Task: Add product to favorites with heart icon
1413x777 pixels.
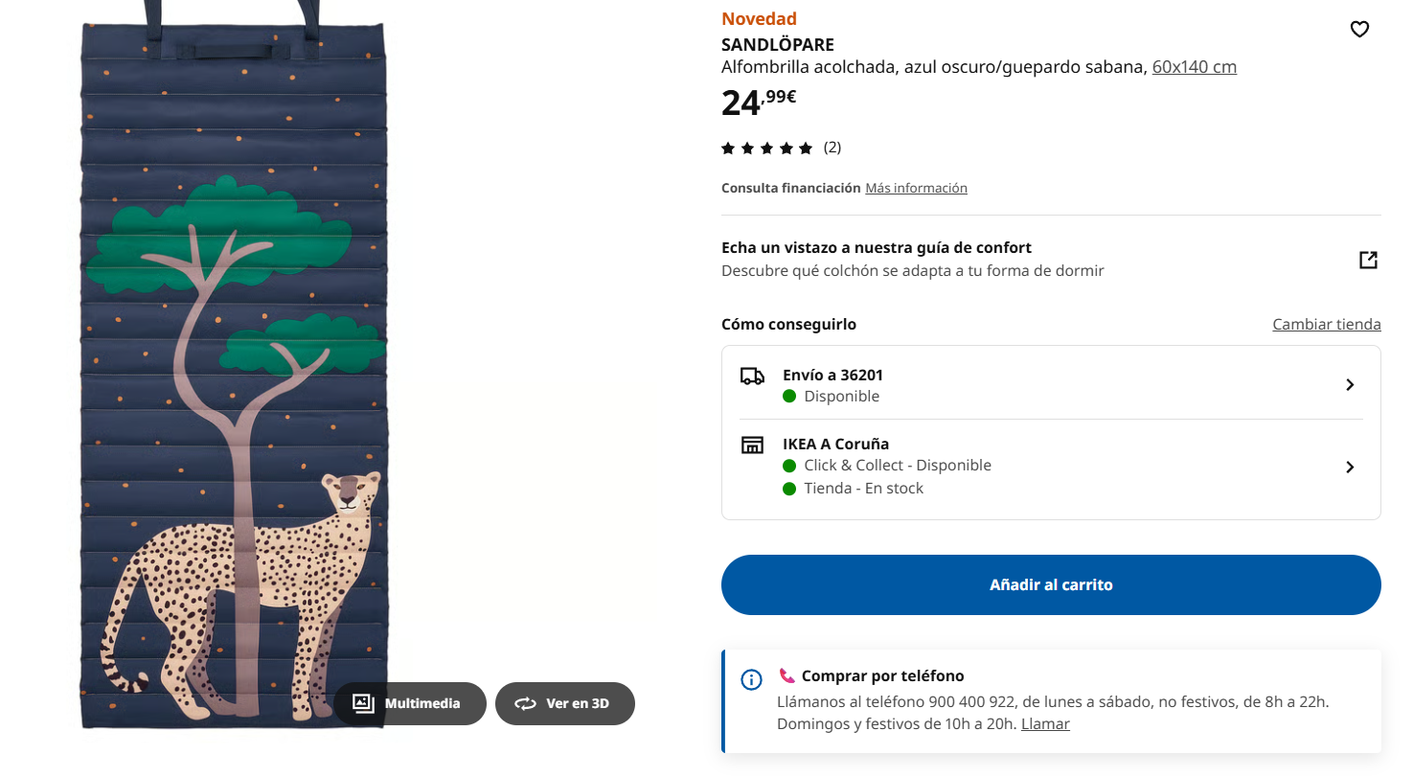Action: [1359, 30]
